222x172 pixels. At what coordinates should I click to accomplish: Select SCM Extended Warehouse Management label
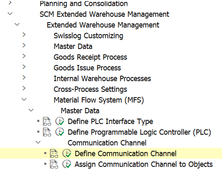click(x=104, y=14)
